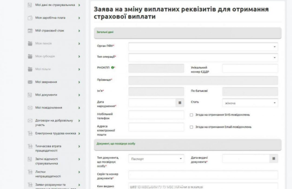Viewport: 292px width, 189px height.
Task: Click the calendar icon for Мій страховий стаж
Action: tap(30, 31)
